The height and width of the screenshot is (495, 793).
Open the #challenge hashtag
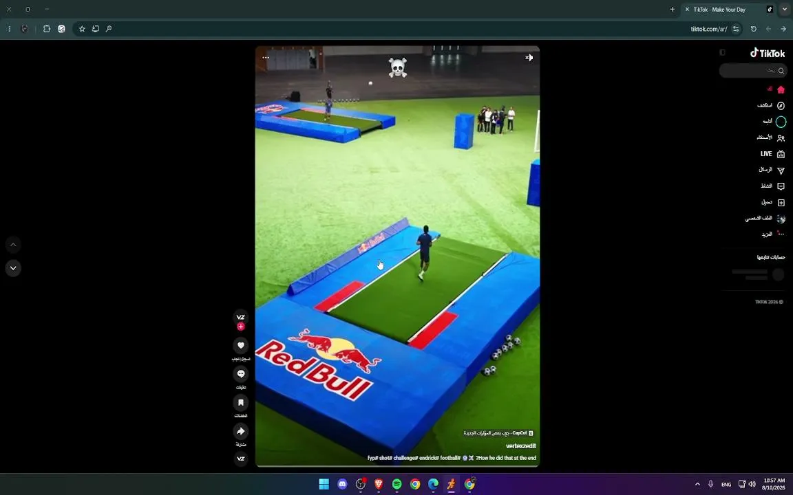pyautogui.click(x=405, y=458)
